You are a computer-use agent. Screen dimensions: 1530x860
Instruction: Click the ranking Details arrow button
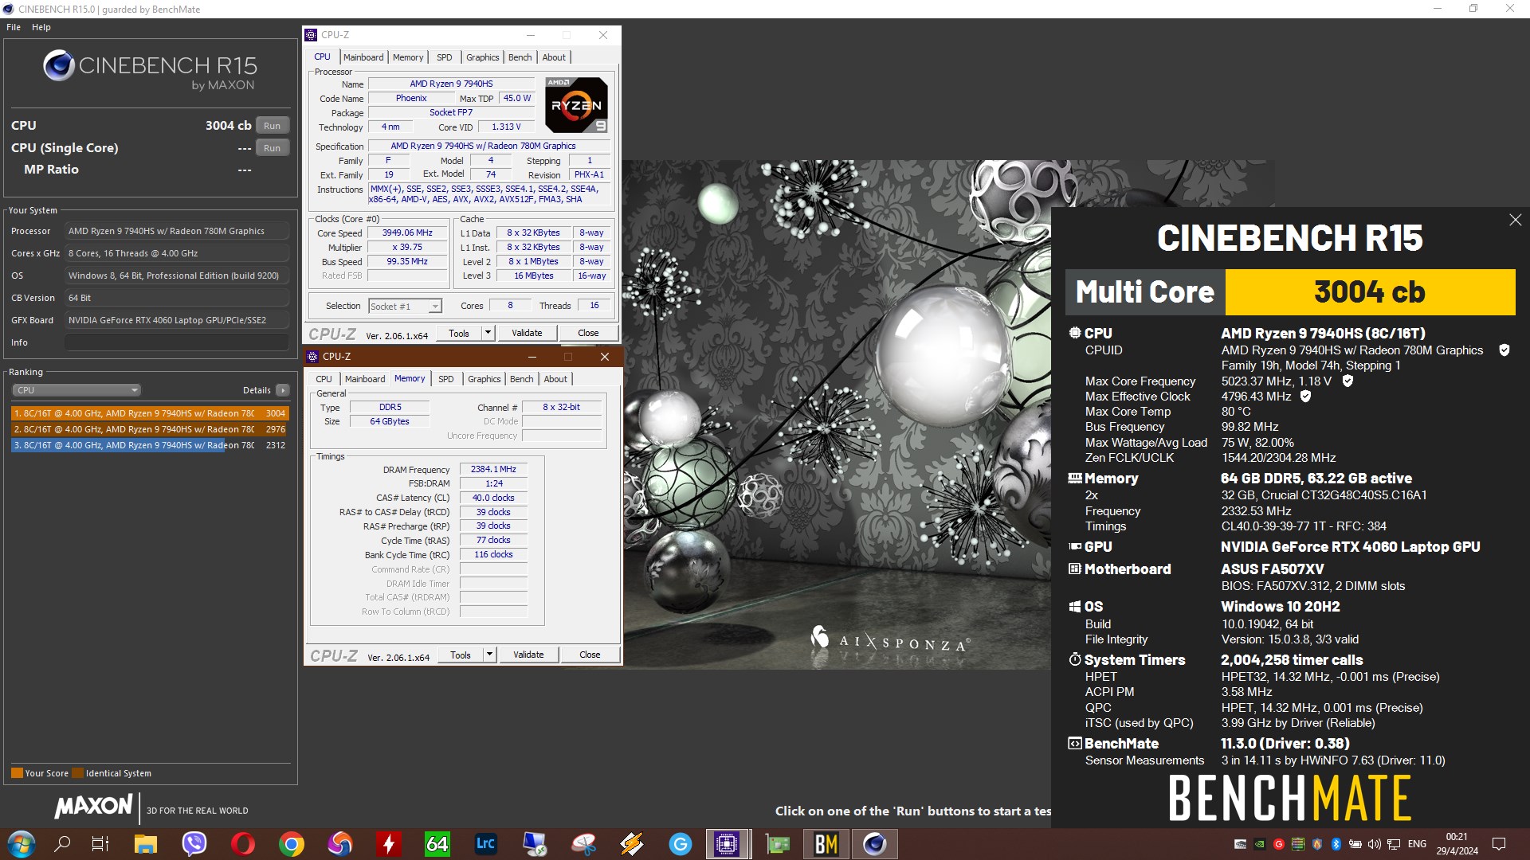[282, 390]
